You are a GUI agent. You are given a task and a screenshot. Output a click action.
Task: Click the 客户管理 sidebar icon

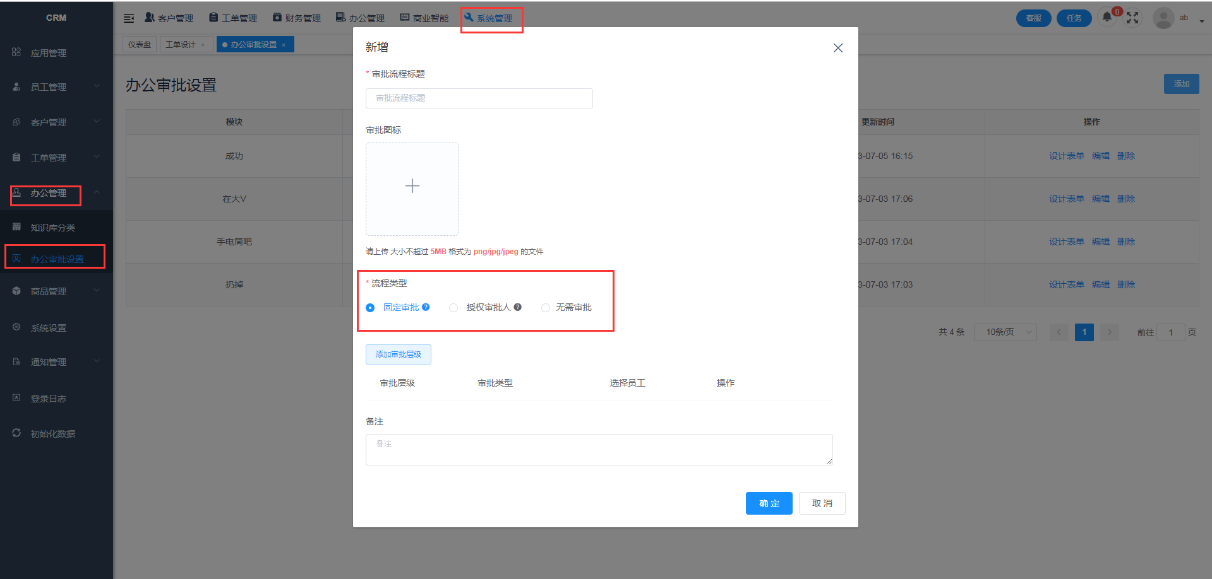pyautogui.click(x=16, y=122)
